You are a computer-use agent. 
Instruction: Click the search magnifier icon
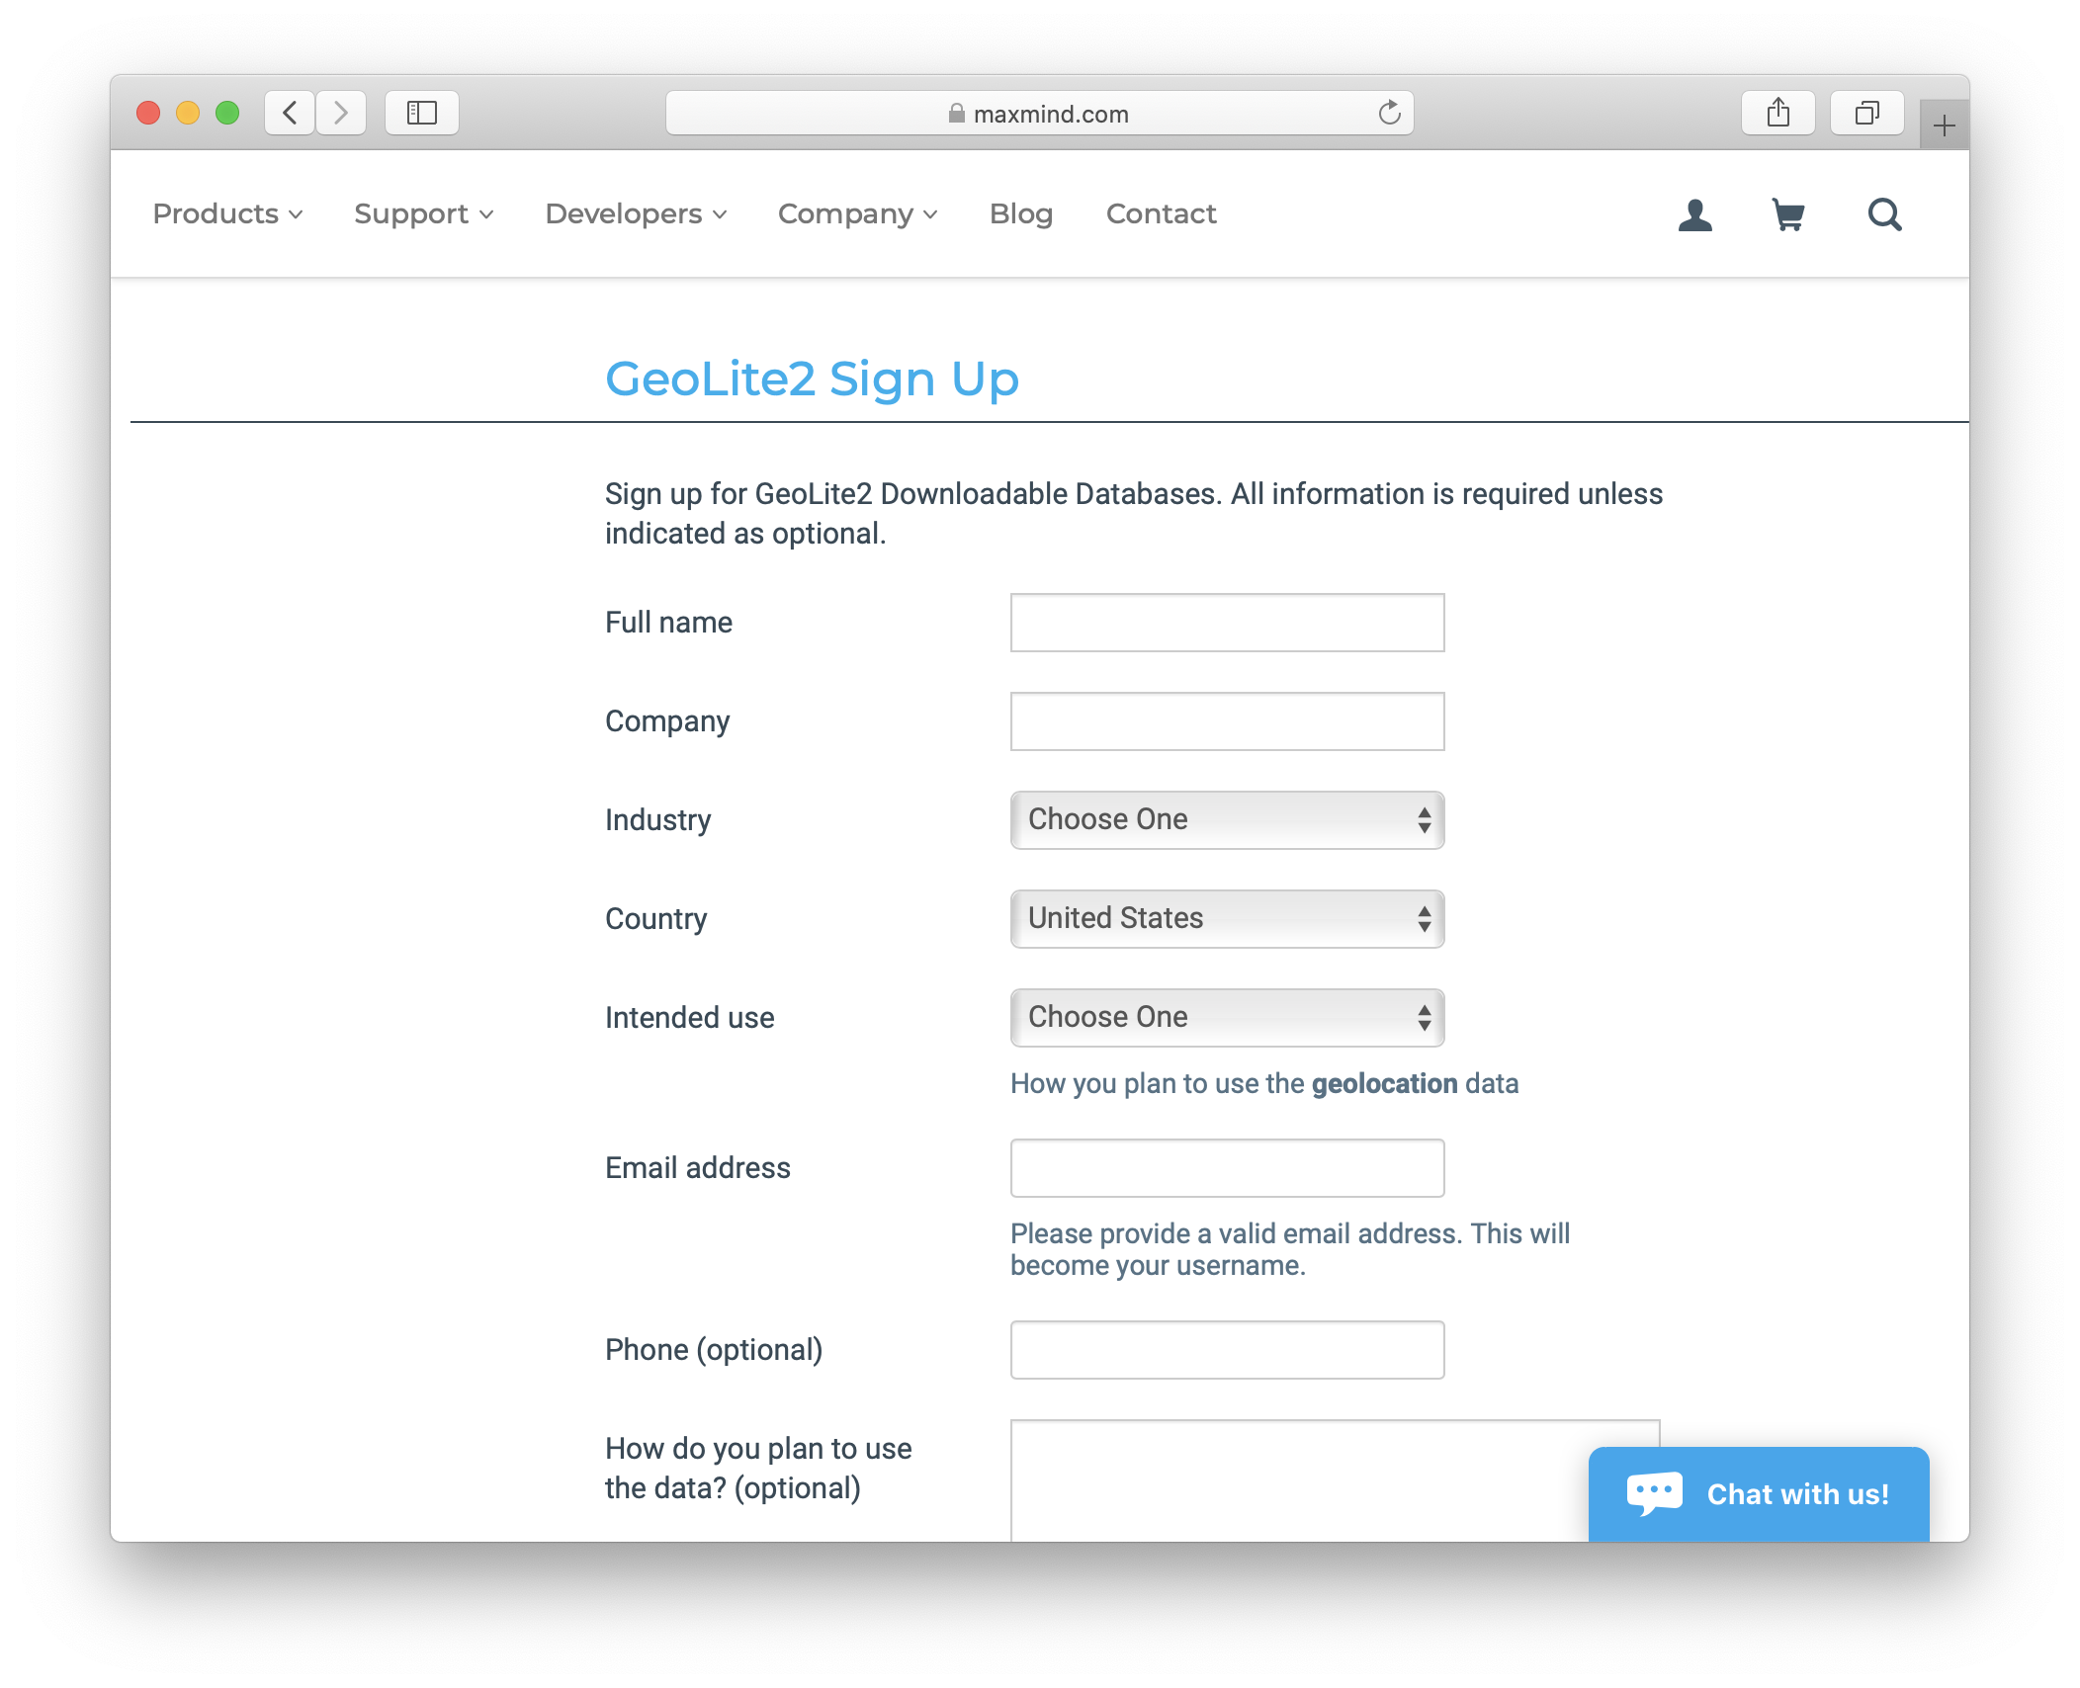pyautogui.click(x=1884, y=214)
